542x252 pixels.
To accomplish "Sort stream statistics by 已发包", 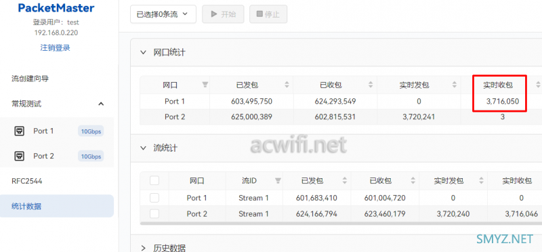I will point(345,180).
